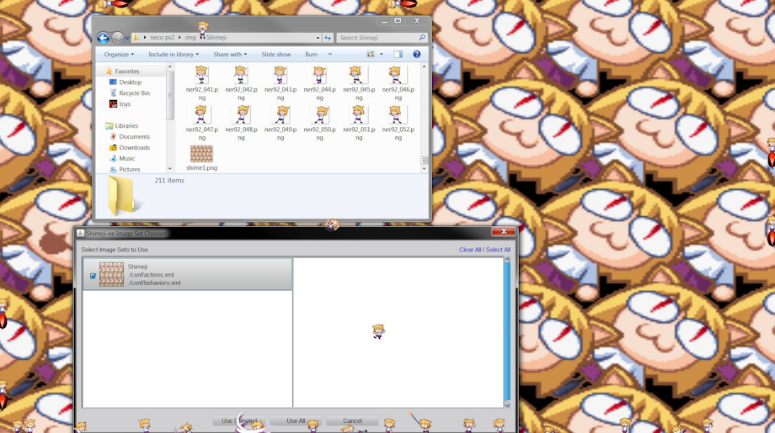Click the forward navigation arrow in Explorer
Screen dimensions: 775x433
[x=117, y=38]
